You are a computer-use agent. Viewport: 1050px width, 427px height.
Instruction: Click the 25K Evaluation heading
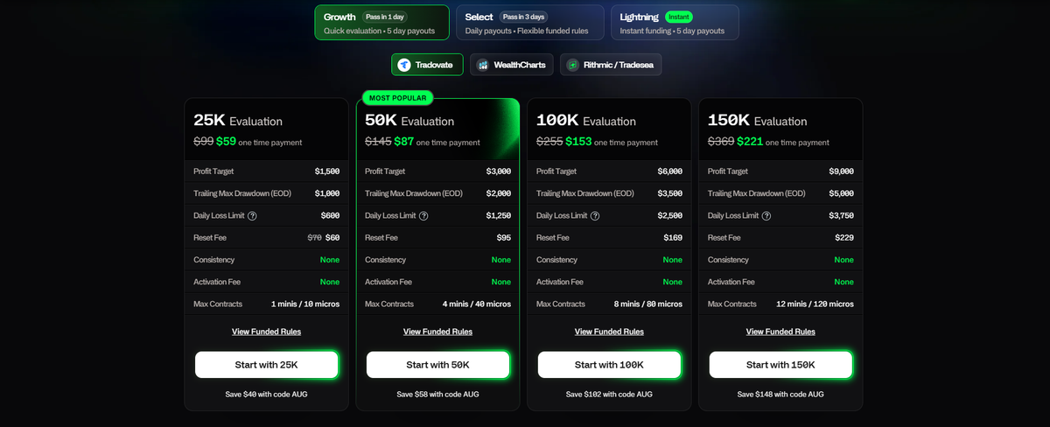238,121
